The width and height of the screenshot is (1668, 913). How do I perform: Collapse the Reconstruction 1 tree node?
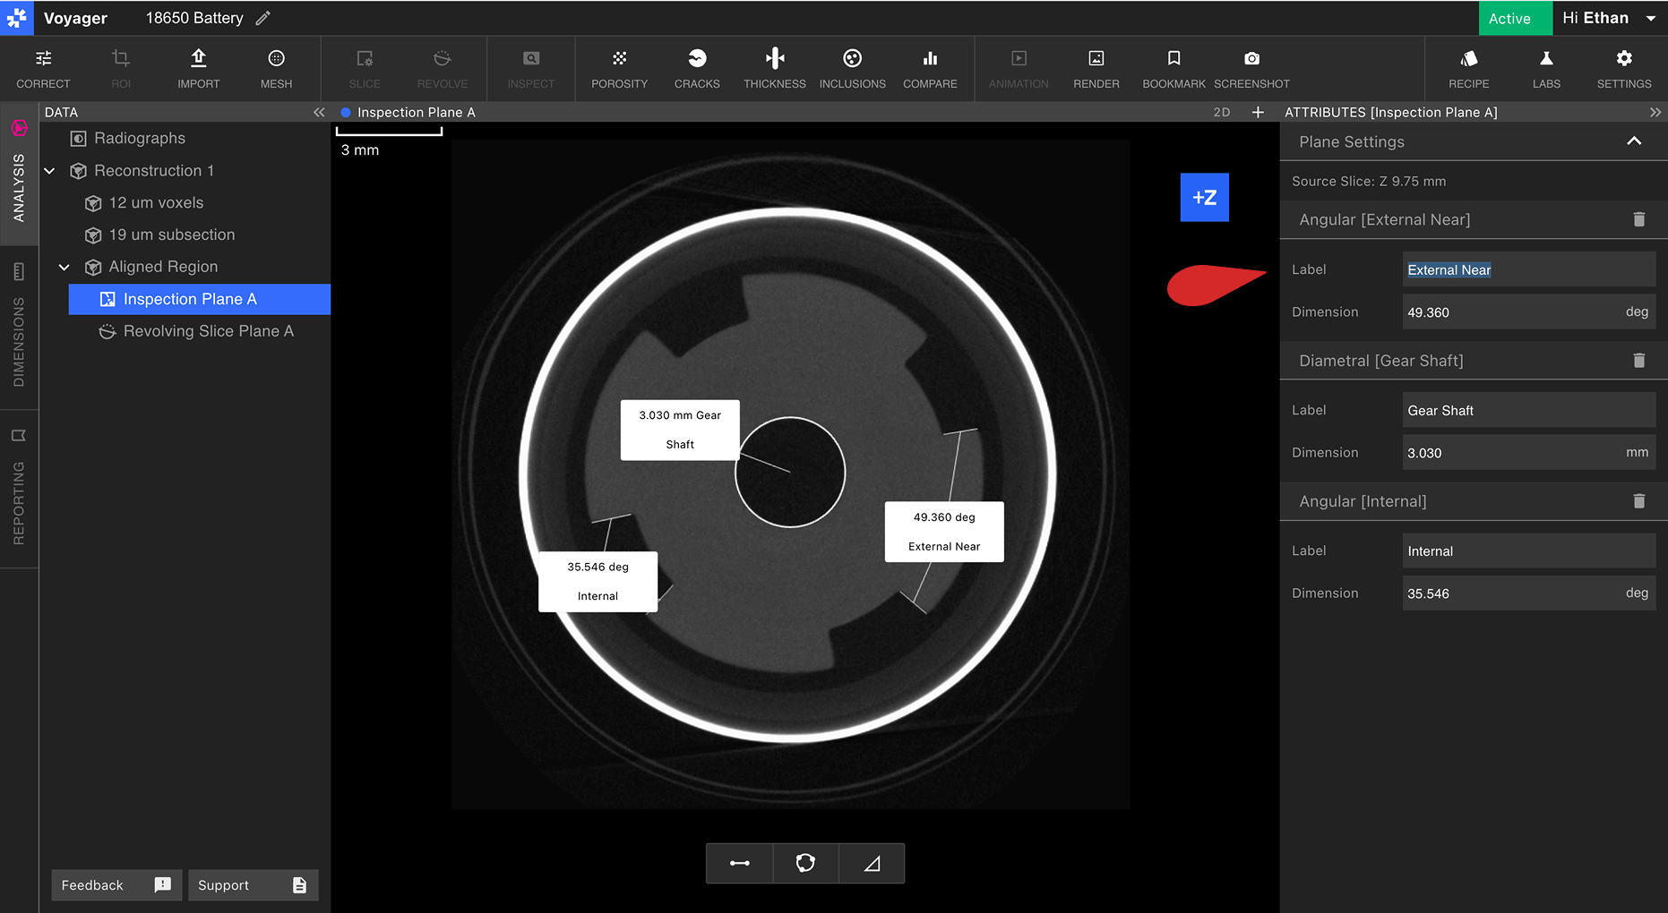[x=50, y=170]
